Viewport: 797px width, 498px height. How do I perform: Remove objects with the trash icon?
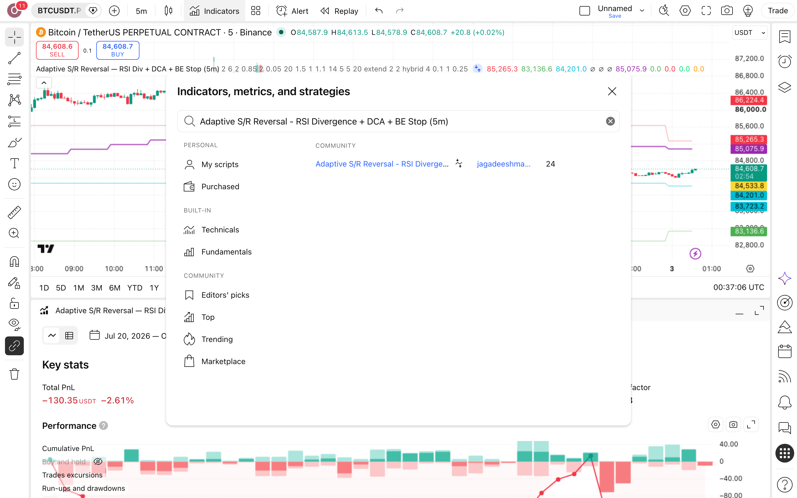click(x=14, y=374)
